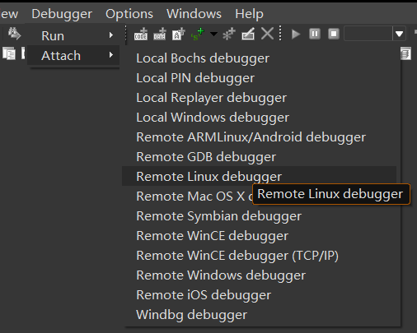Click the X delete toolbar icon

pyautogui.click(x=267, y=34)
